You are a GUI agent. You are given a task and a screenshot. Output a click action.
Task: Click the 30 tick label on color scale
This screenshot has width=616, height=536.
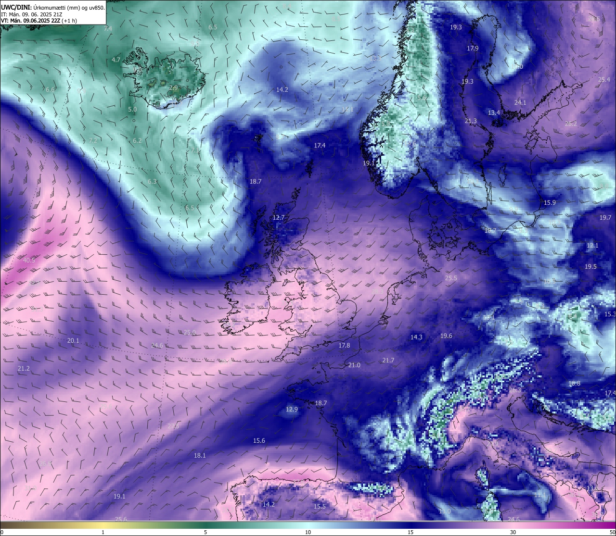click(x=513, y=532)
